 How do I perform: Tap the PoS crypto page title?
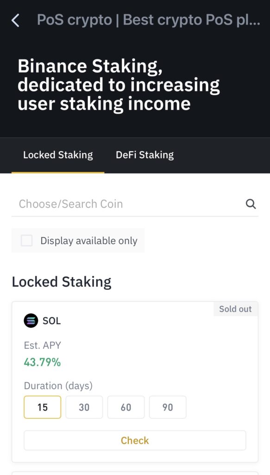click(x=148, y=20)
